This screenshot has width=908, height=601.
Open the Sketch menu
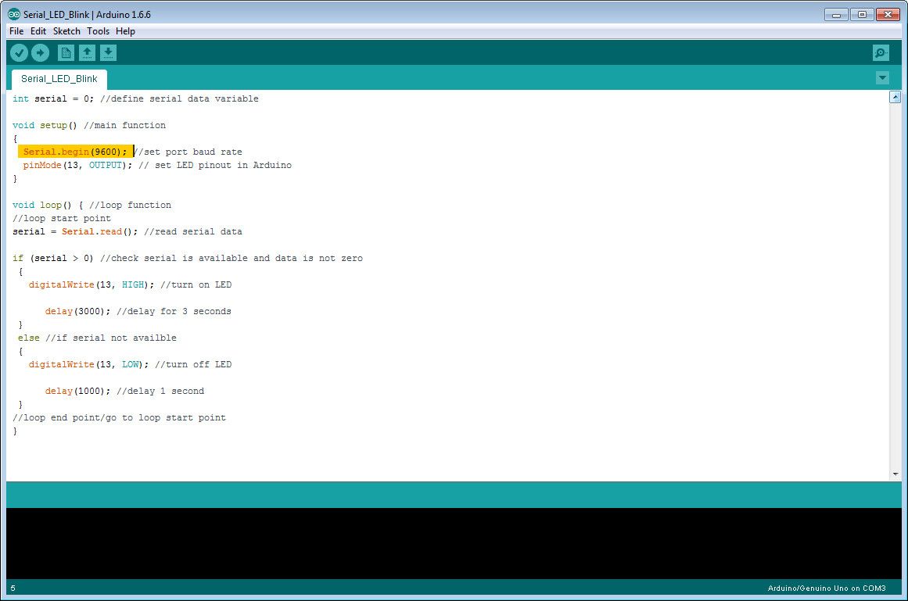point(66,31)
